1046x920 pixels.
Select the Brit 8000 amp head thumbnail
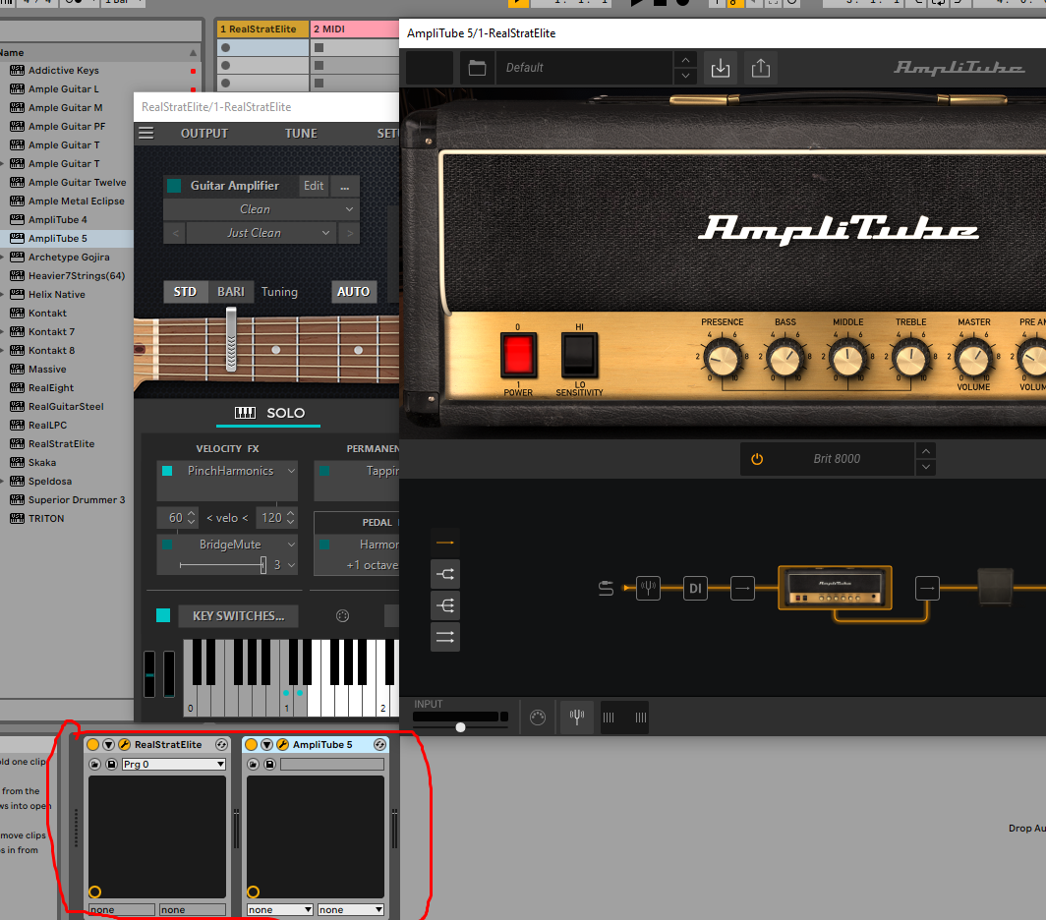[x=835, y=588]
